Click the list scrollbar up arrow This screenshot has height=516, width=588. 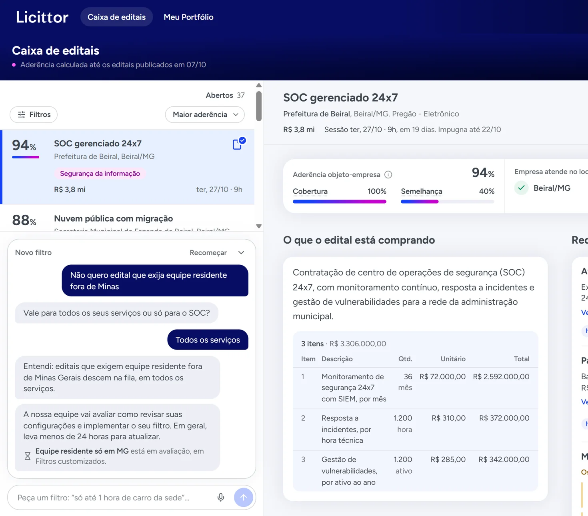click(x=259, y=85)
